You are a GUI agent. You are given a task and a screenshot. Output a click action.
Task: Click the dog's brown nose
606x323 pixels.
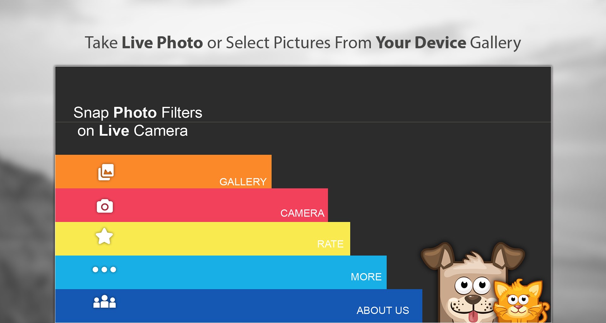473,299
